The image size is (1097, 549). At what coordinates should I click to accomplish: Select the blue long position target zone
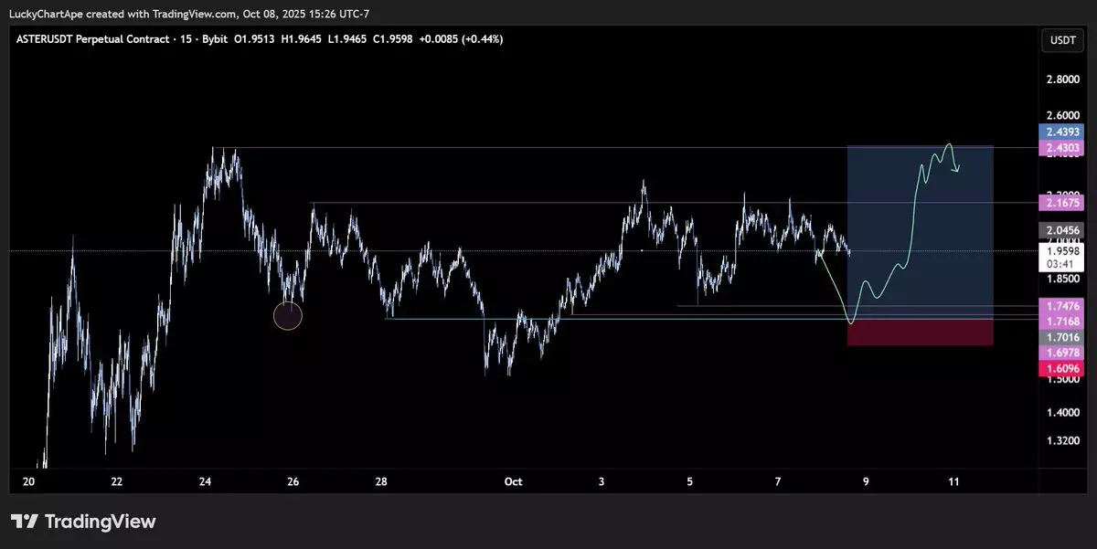pyautogui.click(x=920, y=228)
